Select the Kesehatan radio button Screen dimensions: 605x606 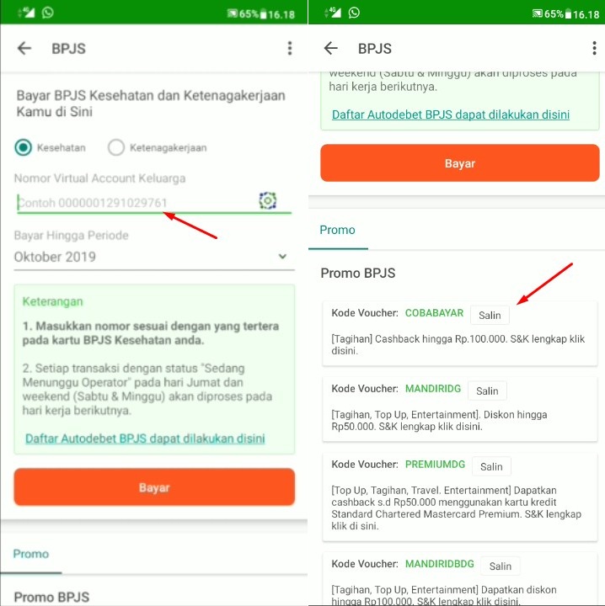[x=24, y=147]
